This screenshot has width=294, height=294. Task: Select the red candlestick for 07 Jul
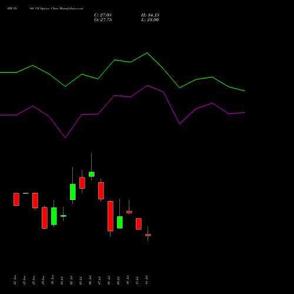click(x=101, y=191)
